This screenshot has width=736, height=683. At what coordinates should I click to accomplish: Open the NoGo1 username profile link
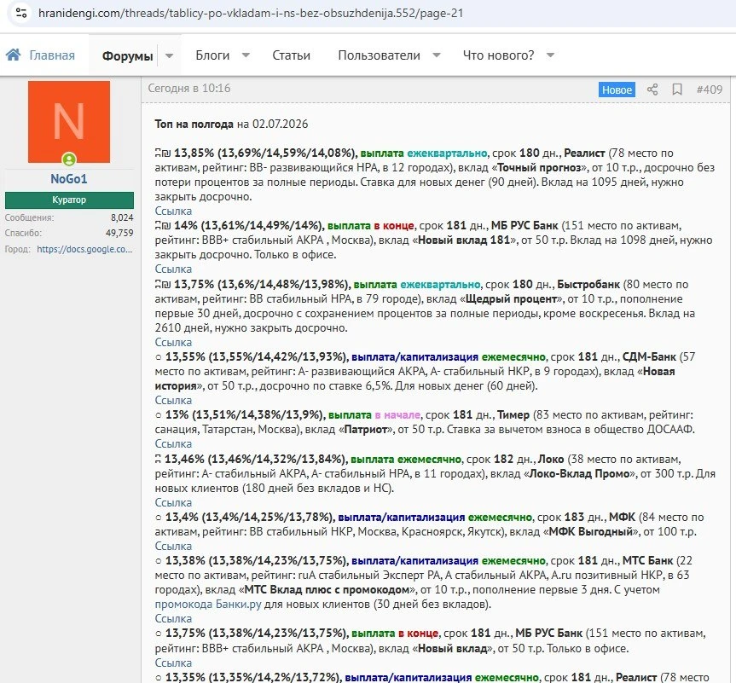69,179
